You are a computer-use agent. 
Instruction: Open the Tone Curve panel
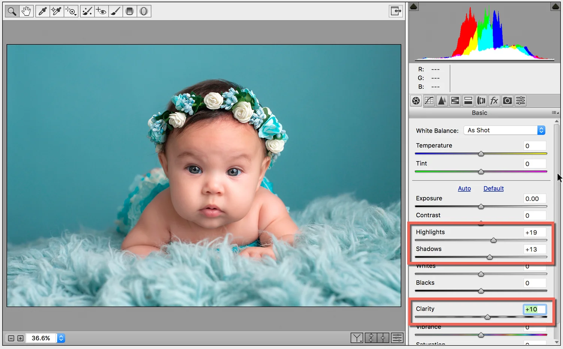tap(429, 101)
